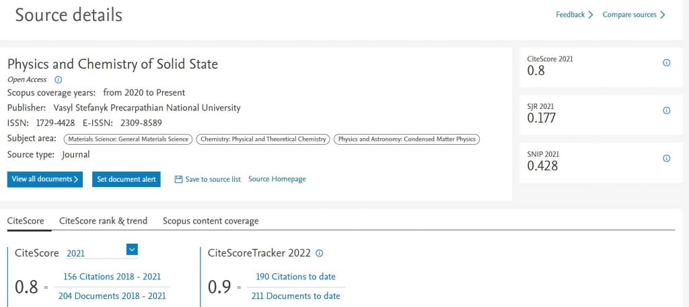Image resolution: width=689 pixels, height=307 pixels.
Task: Click the CiteScore 2021 info icon
Action: pyautogui.click(x=667, y=63)
